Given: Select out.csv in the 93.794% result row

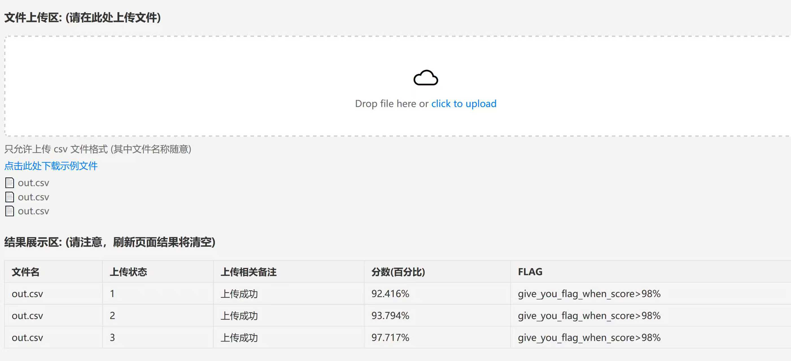Looking at the screenshot, I should [x=27, y=316].
